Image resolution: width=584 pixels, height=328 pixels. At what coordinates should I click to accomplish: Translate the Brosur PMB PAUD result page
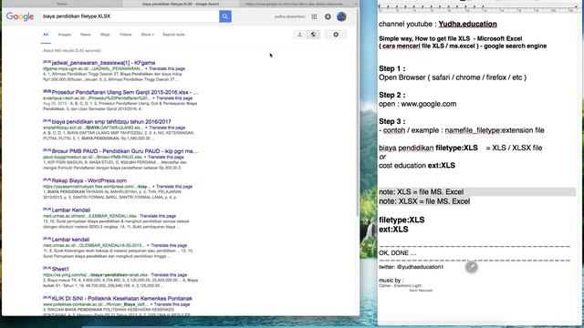(x=166, y=157)
